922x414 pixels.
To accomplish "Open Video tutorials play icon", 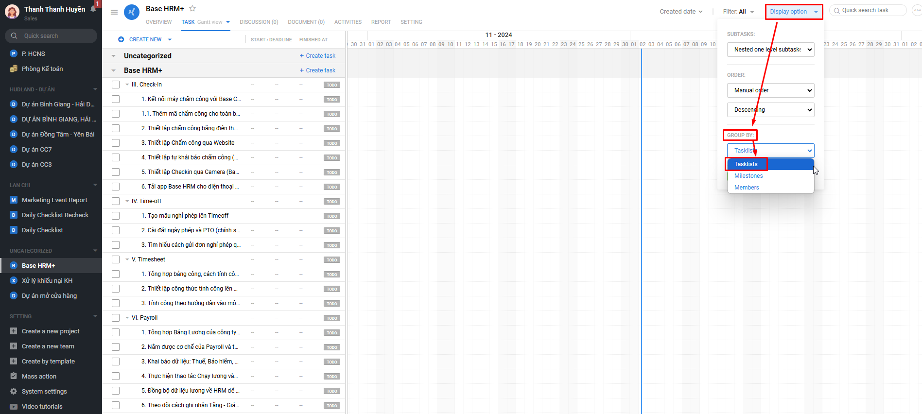I will 14,406.
